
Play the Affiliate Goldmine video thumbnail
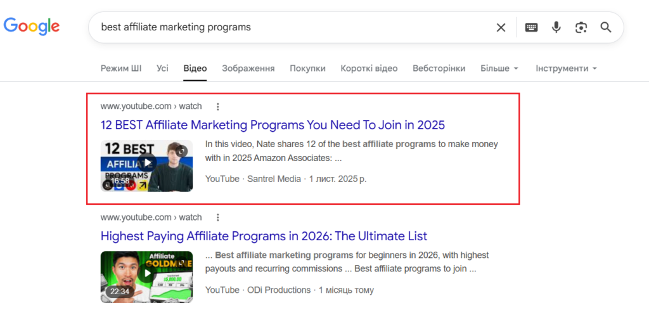(146, 277)
